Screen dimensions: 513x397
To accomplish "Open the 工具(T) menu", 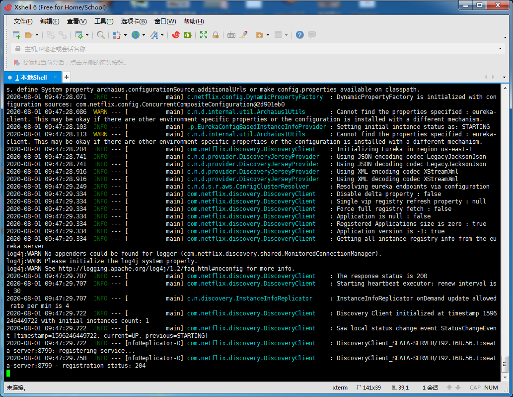I will pyautogui.click(x=104, y=21).
